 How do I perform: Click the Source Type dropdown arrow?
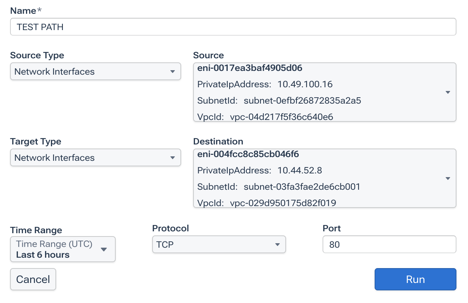point(172,72)
